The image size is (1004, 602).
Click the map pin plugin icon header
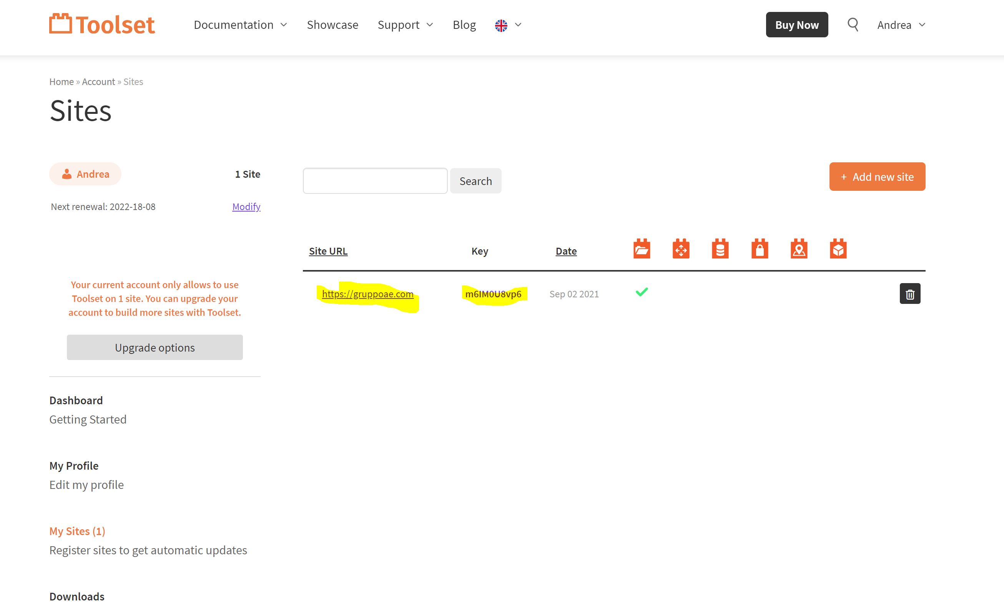tap(799, 248)
